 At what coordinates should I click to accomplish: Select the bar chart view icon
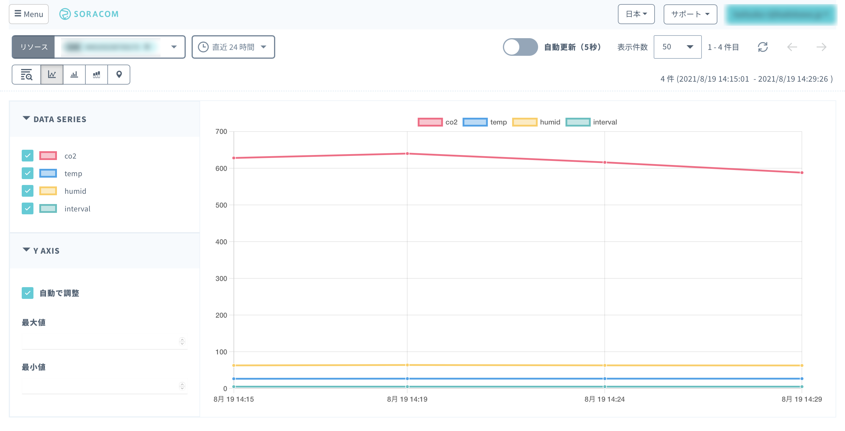74,75
